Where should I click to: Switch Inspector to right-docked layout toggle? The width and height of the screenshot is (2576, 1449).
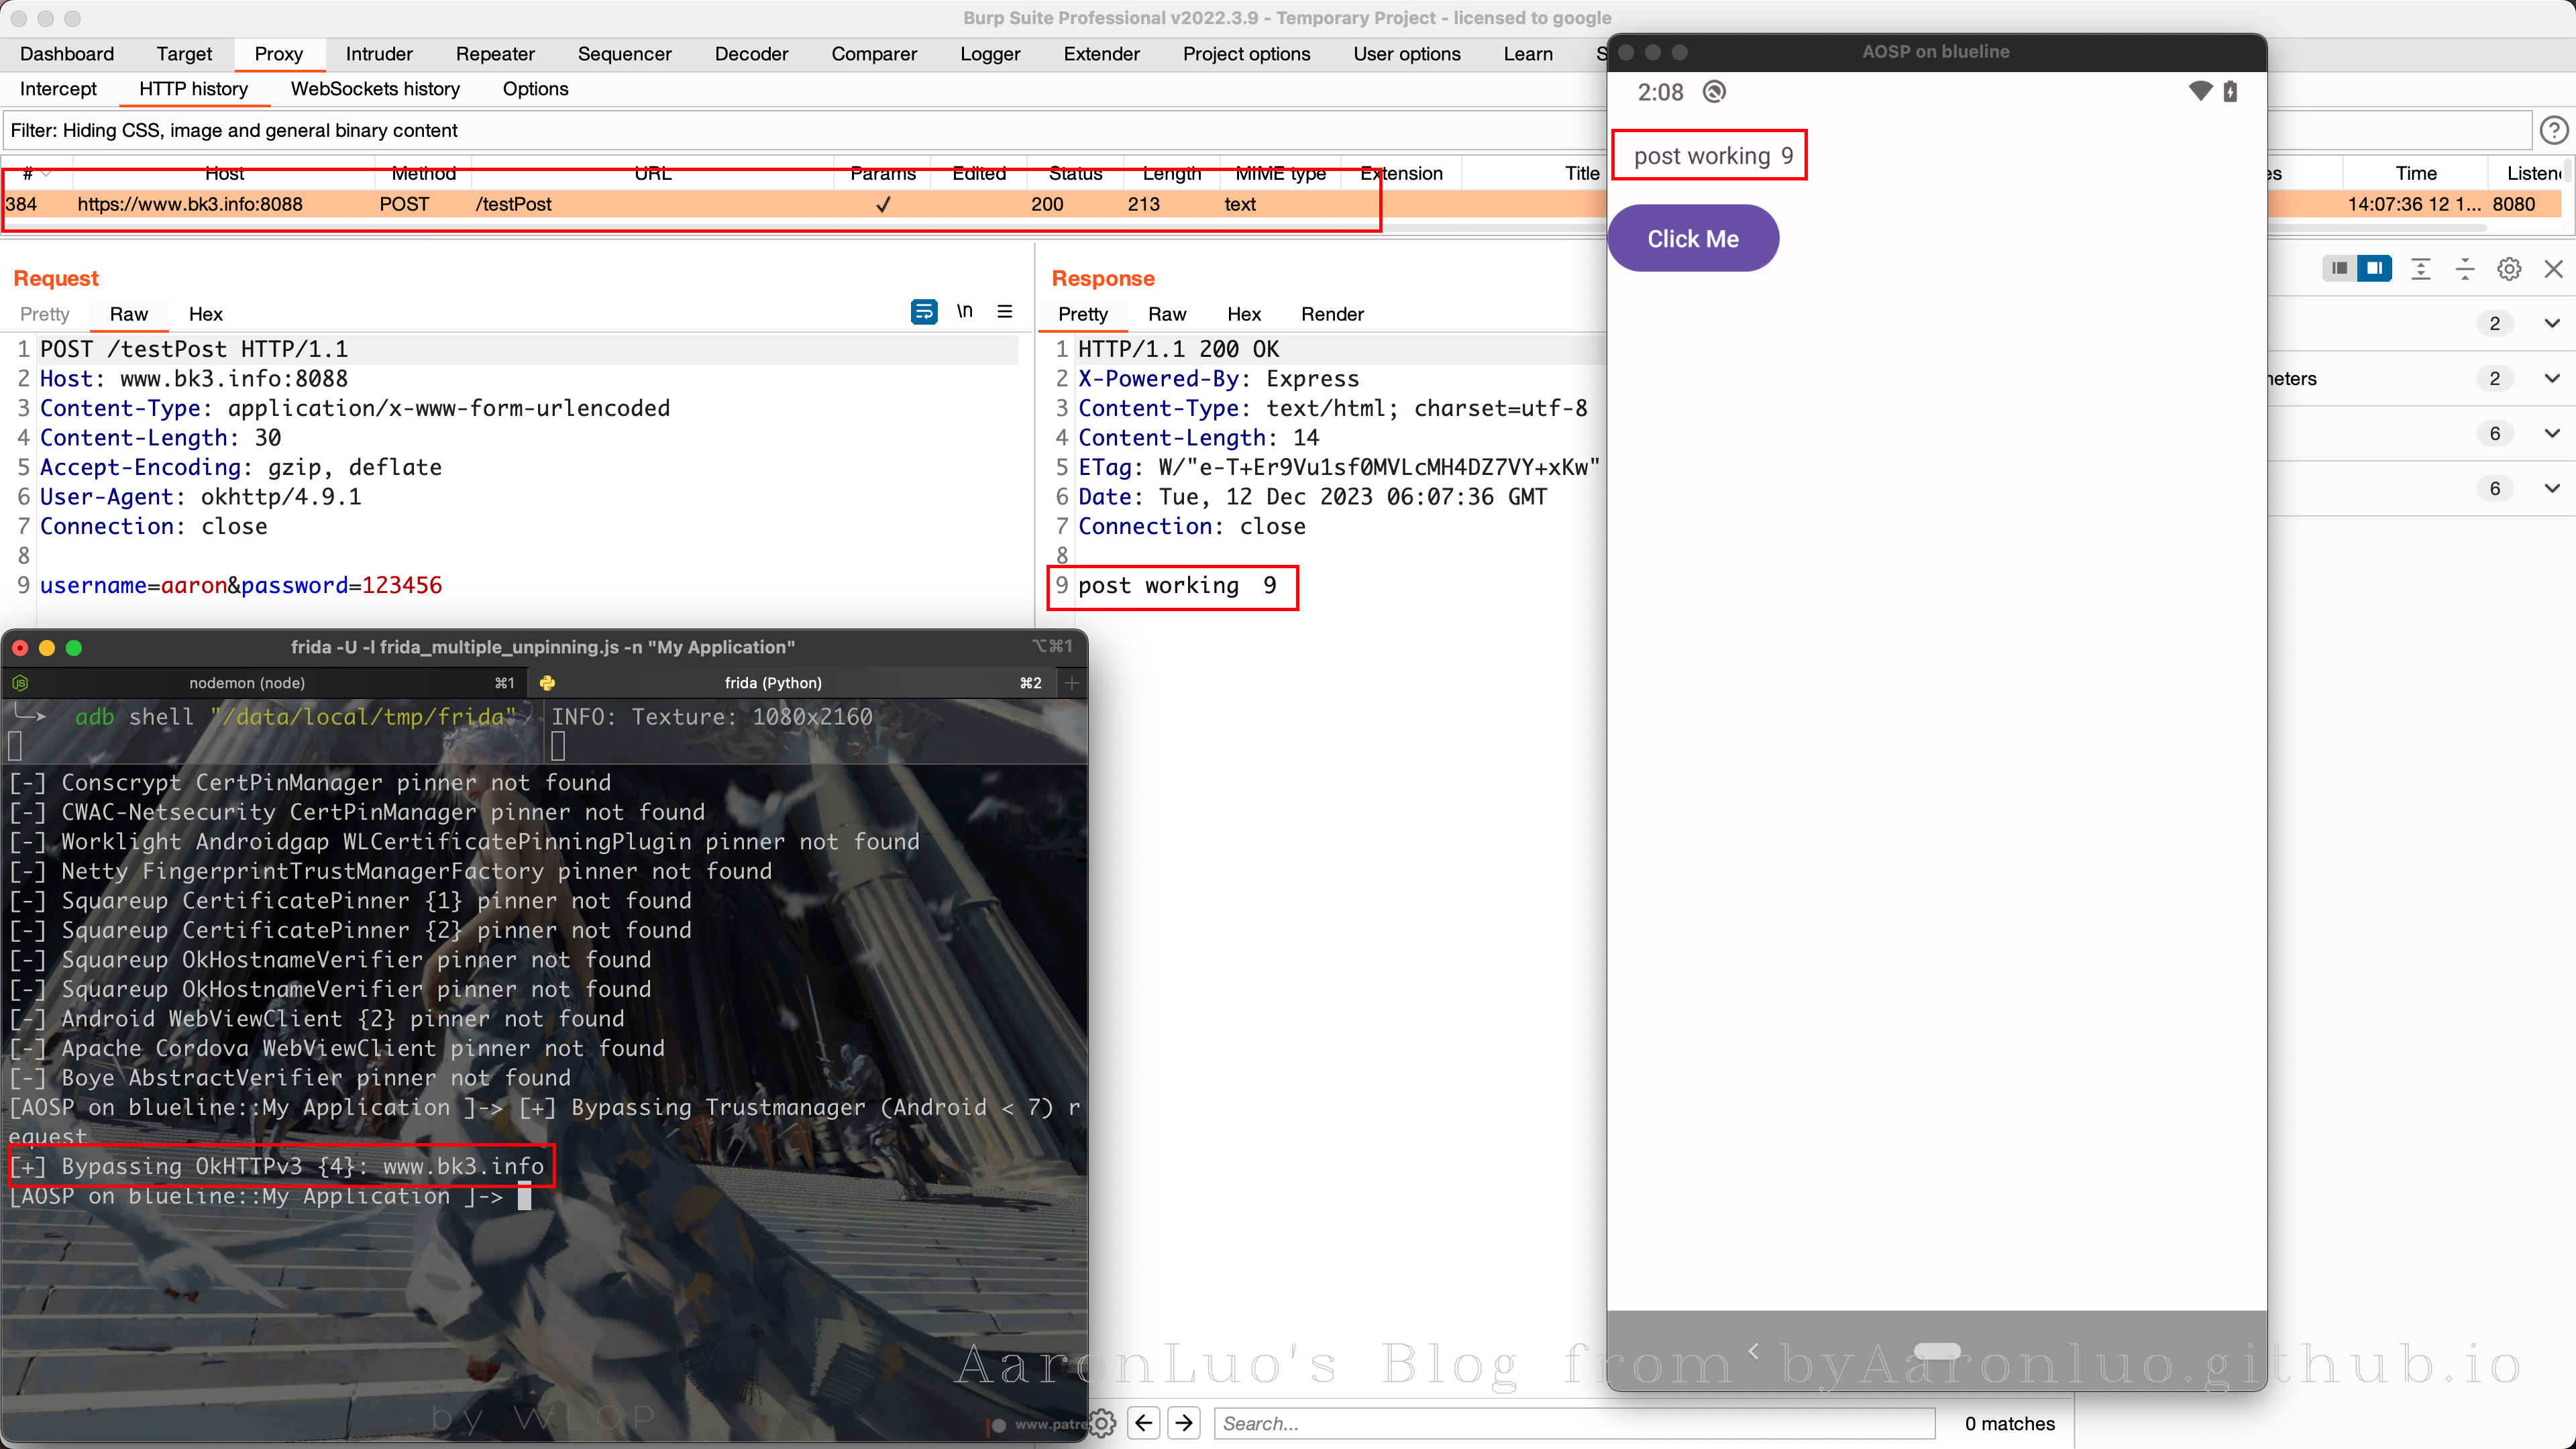(x=2374, y=269)
